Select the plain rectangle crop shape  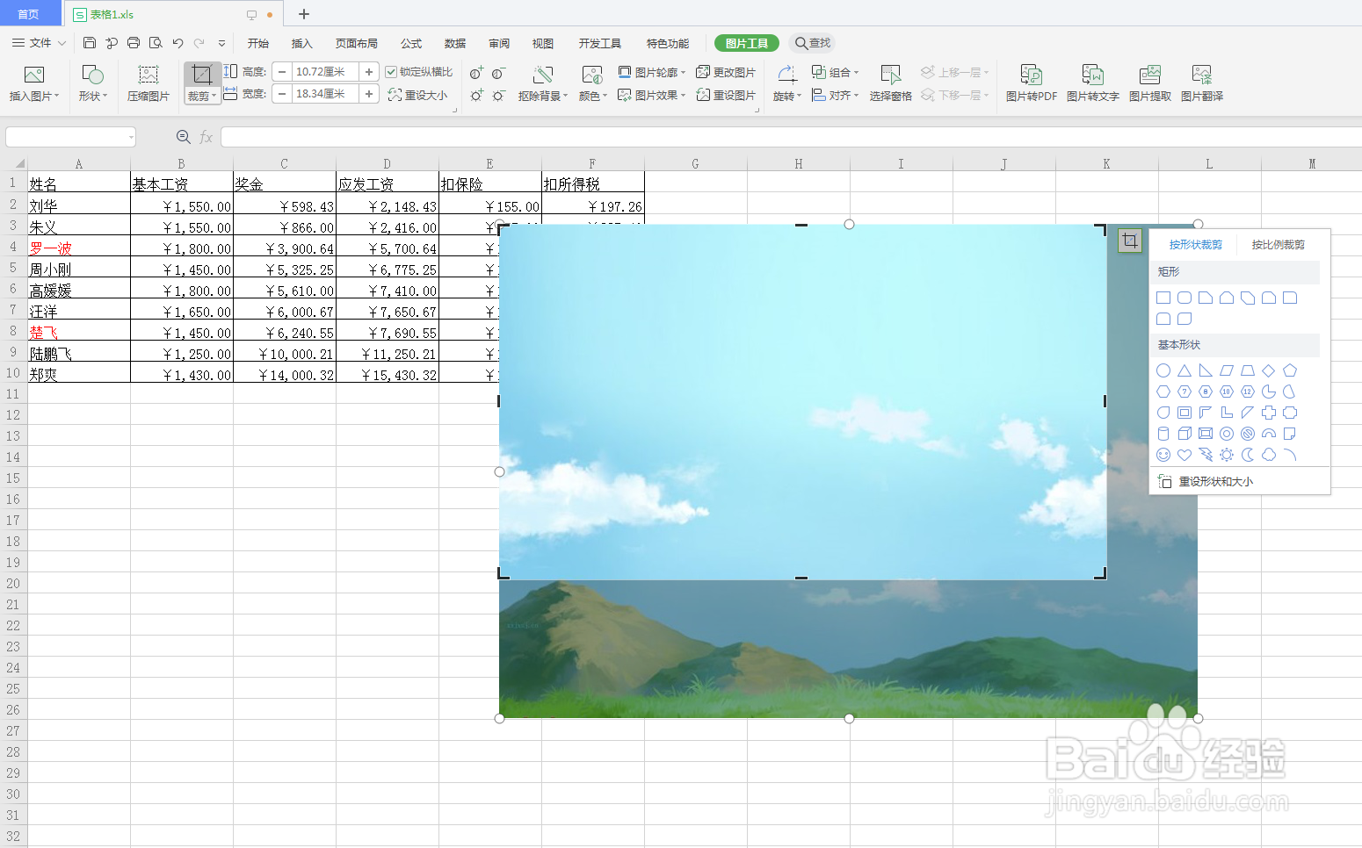[1163, 298]
